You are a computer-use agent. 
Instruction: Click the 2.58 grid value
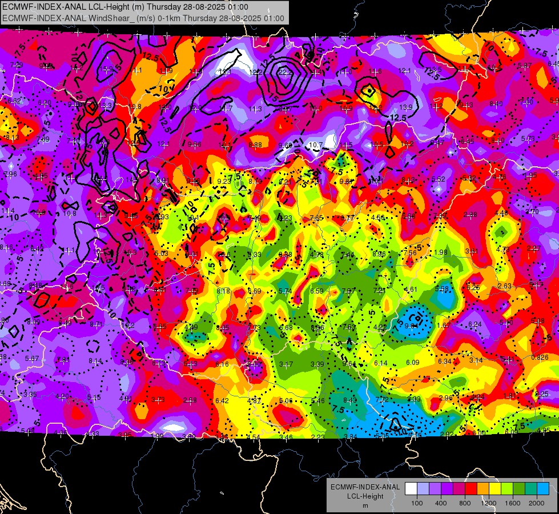pos(190,400)
